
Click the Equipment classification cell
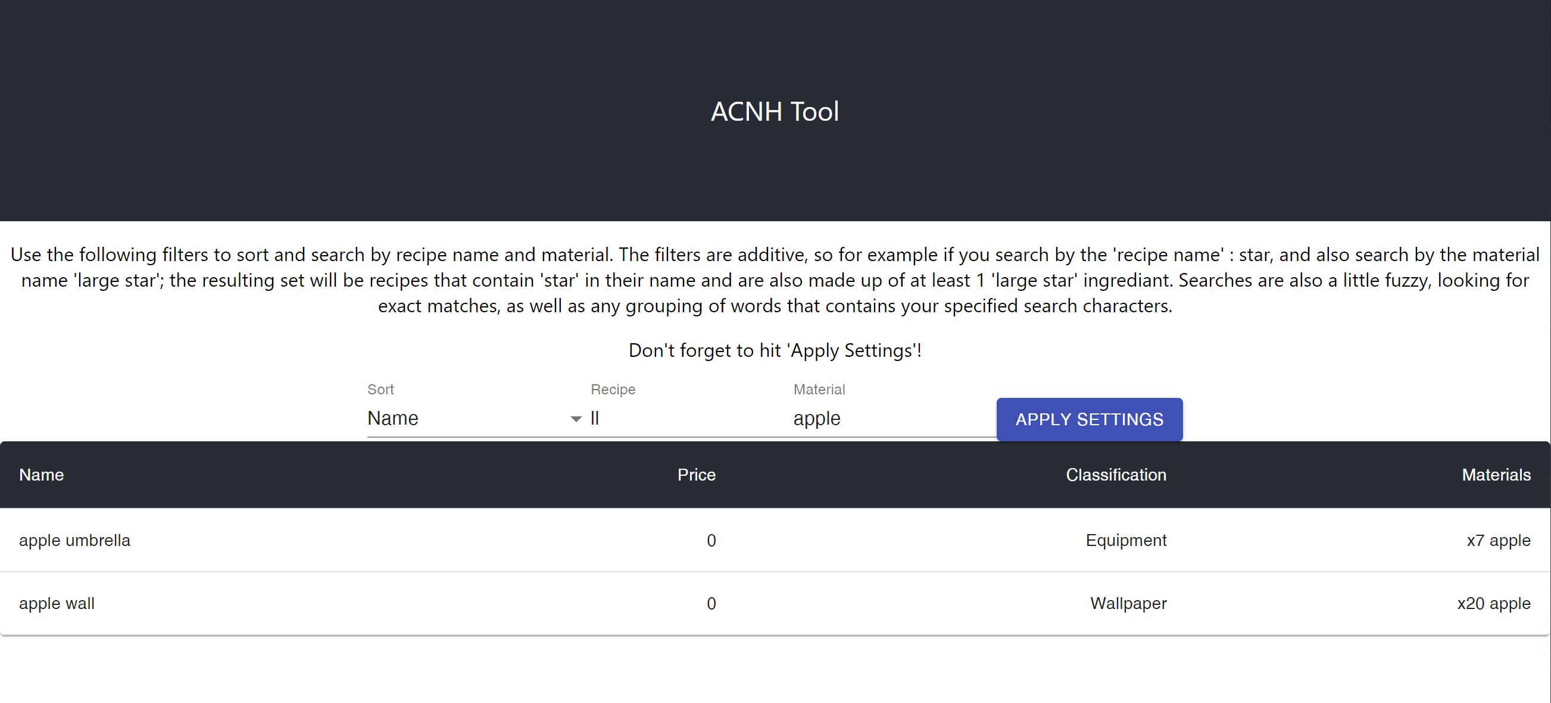point(1125,541)
